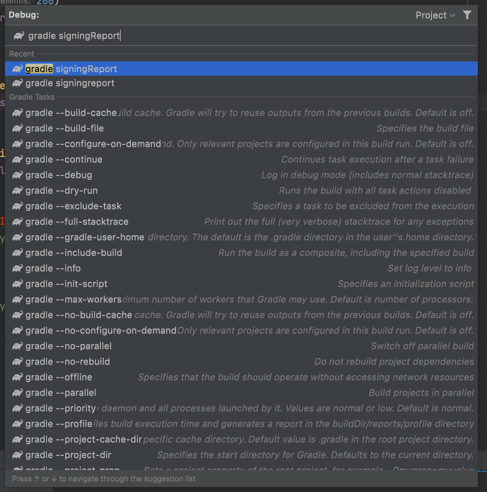The image size is (487, 492).
Task: Click the gradle --profile entry
Action: (241, 424)
